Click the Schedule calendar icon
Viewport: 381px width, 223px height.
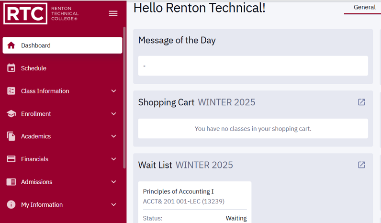click(x=11, y=68)
